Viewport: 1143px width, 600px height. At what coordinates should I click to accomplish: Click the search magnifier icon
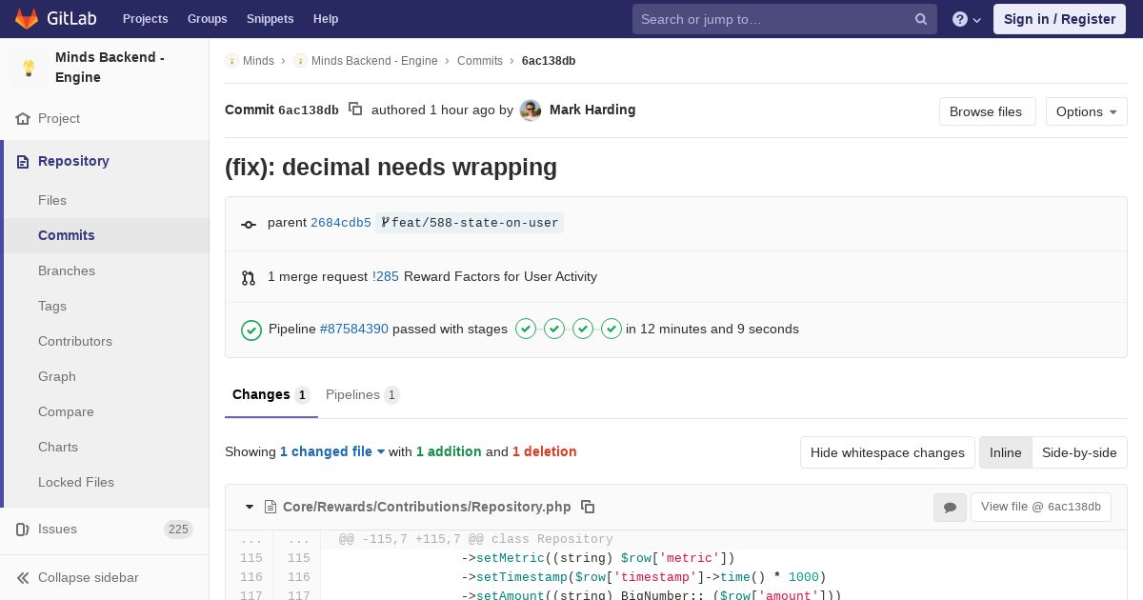(x=921, y=19)
